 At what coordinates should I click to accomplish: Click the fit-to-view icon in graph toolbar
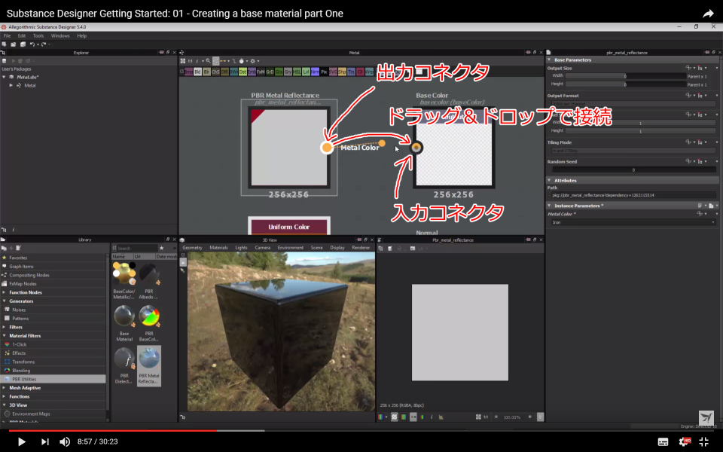(183, 61)
